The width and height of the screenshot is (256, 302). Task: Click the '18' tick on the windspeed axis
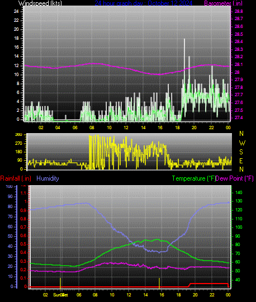pos(16,38)
